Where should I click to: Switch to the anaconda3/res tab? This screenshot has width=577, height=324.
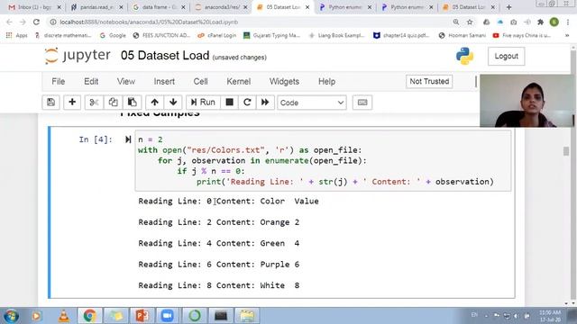click(221, 7)
